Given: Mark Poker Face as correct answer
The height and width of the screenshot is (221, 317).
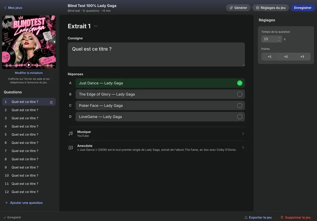Looking at the screenshot, I should [240, 105].
